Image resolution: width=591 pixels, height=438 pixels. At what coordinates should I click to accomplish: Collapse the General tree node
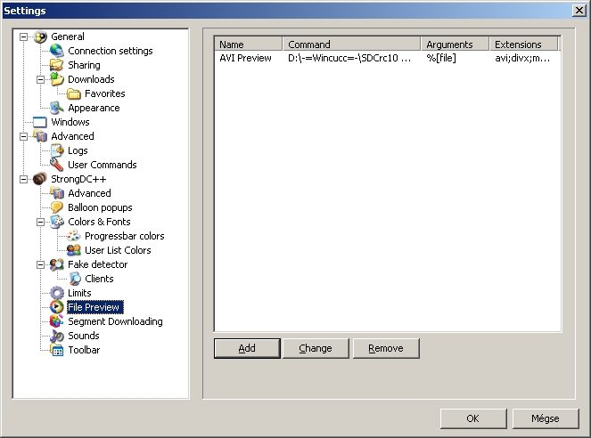coord(24,36)
